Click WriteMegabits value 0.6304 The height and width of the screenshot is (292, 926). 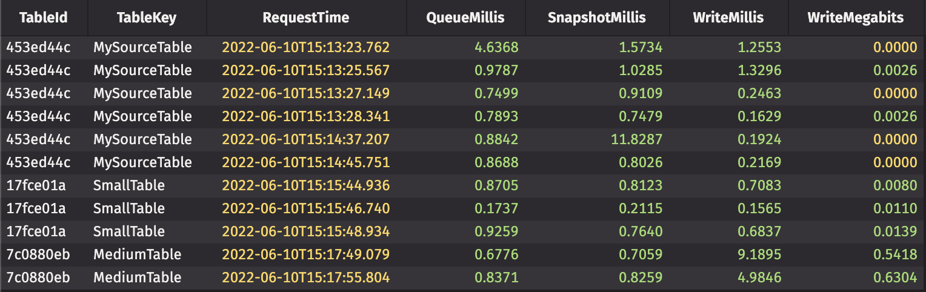click(895, 277)
